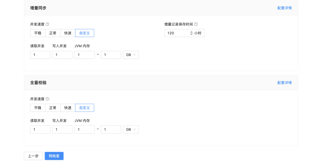Select 平稳 speed in 全量校验
Screen dimensions: 320x162
[38, 108]
